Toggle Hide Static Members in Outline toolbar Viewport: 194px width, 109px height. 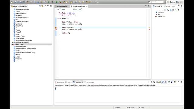tap(173, 10)
